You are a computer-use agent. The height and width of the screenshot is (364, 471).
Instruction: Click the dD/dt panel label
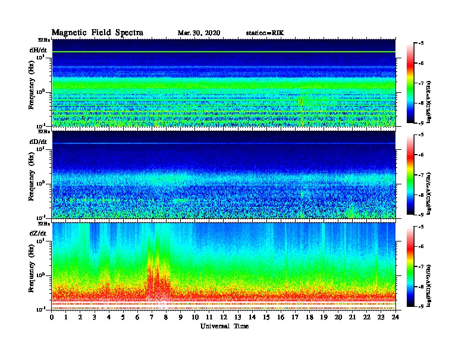coord(38,142)
